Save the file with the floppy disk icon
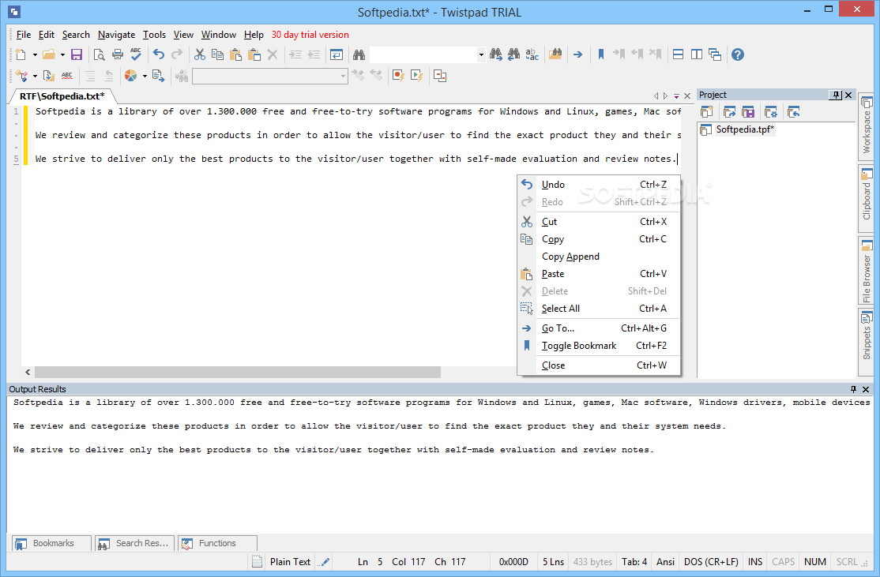 [x=77, y=54]
